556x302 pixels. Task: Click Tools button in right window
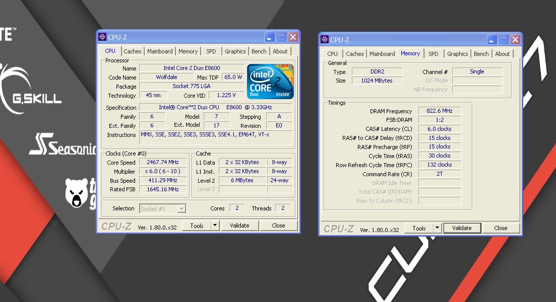point(419,228)
